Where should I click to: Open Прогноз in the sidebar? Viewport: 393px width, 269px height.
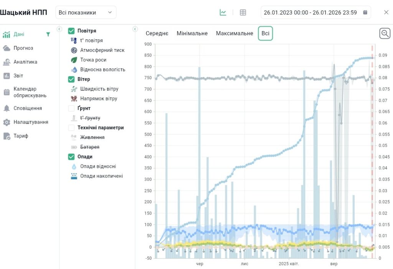[23, 48]
